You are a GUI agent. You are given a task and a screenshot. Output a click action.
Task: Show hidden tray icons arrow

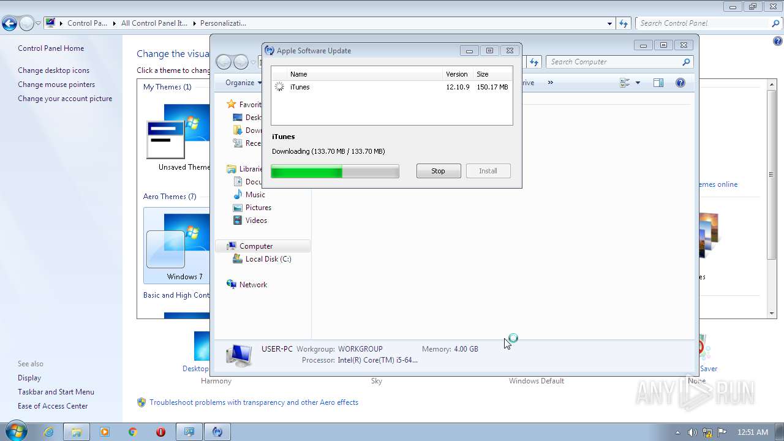[677, 432]
